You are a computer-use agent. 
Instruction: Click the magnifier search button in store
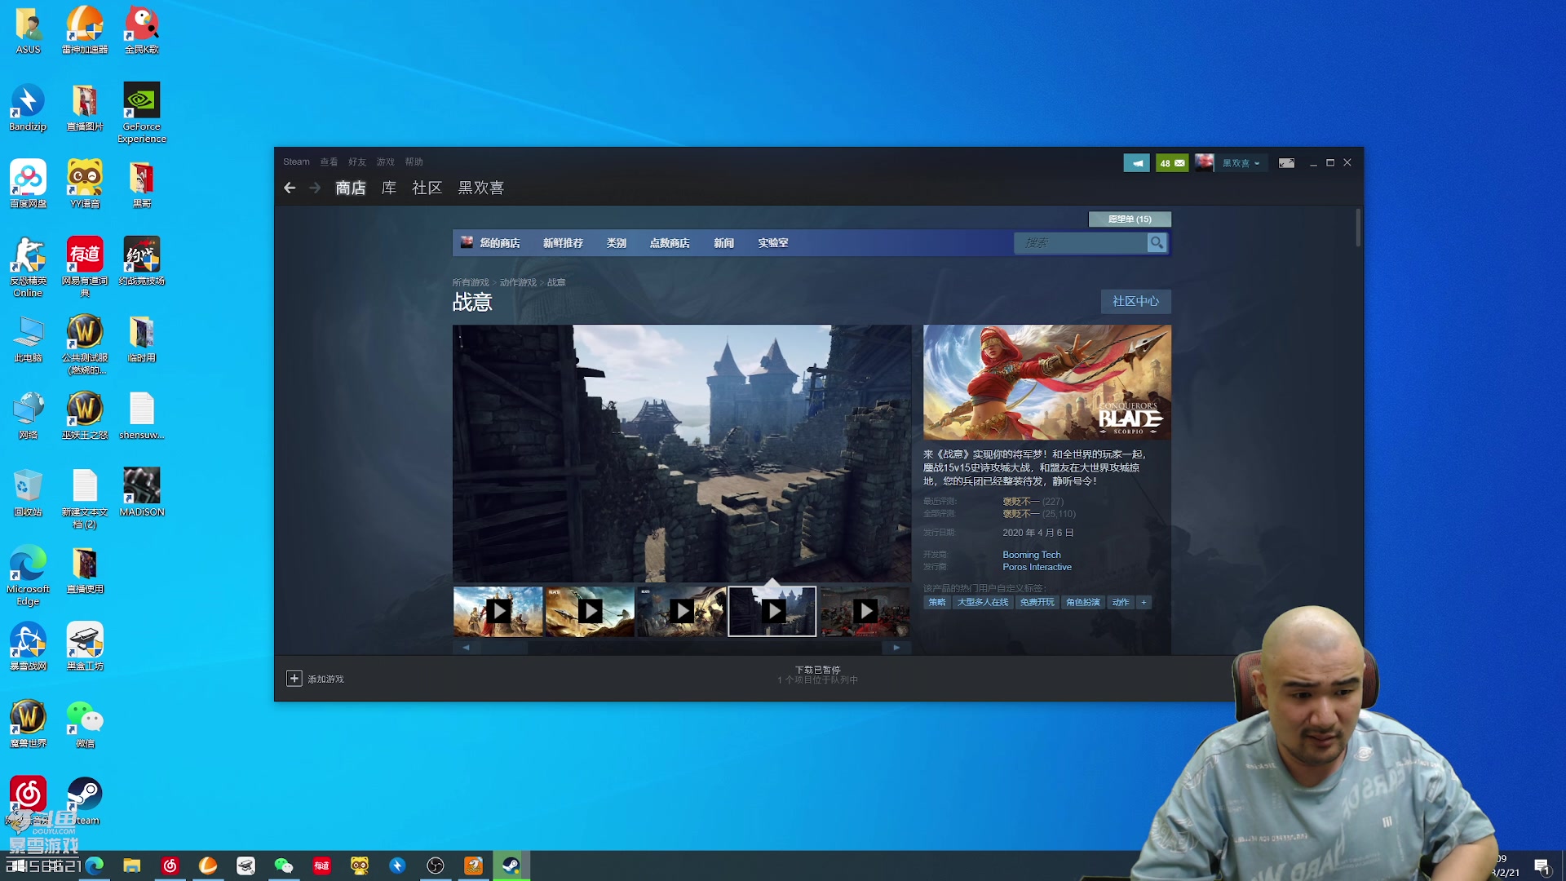1157,242
